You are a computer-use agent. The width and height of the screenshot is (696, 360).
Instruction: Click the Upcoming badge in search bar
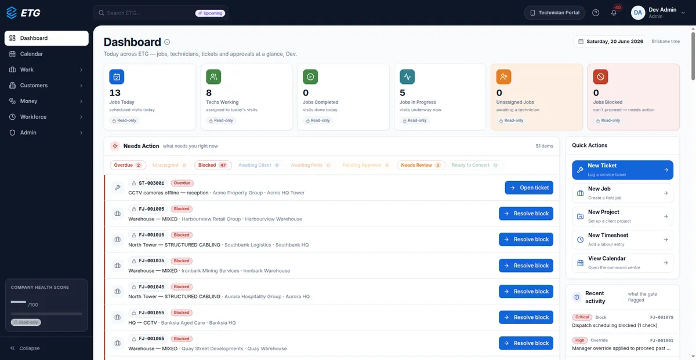pos(210,13)
